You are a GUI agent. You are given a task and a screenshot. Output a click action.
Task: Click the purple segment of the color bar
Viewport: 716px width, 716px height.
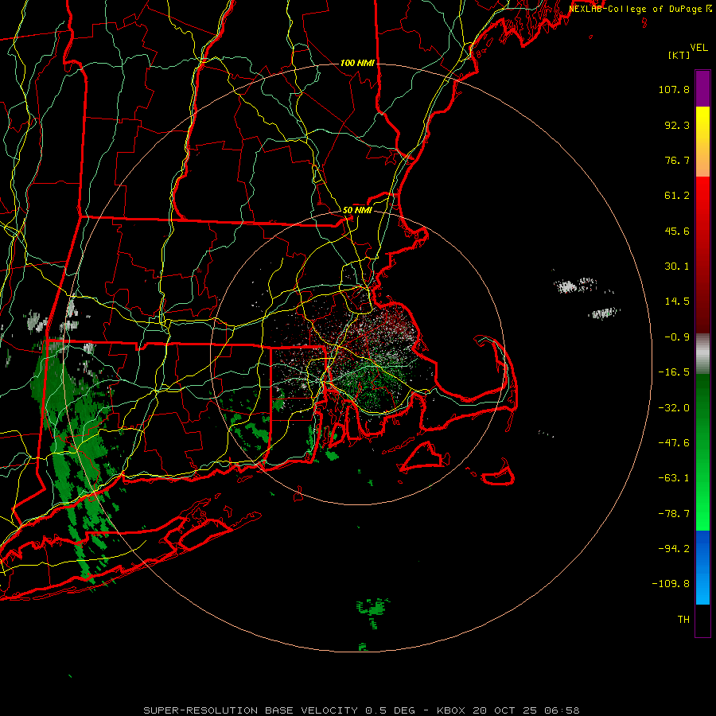(702, 88)
